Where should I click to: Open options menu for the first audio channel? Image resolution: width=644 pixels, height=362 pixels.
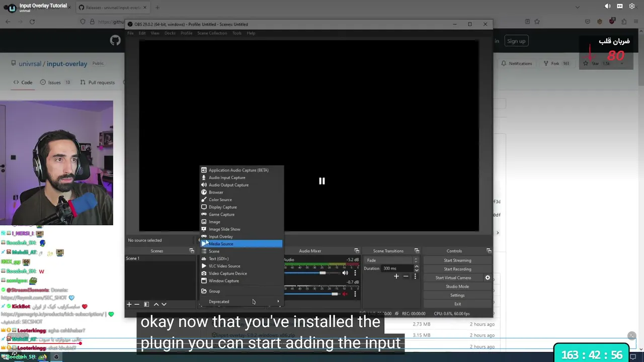(355, 273)
